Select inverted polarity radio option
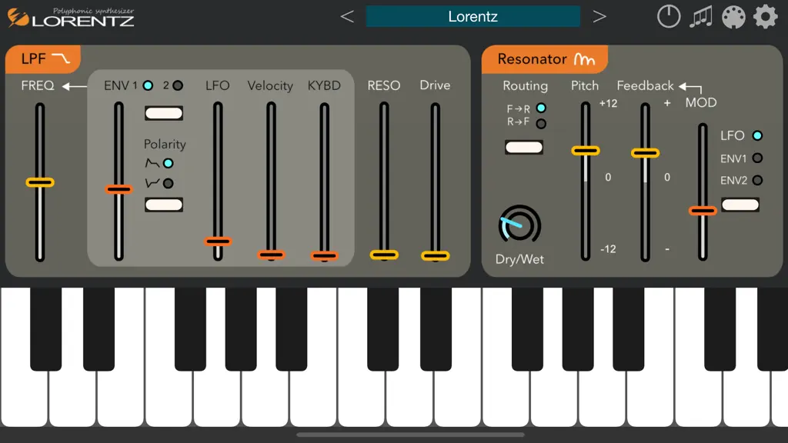788x443 pixels. coord(169,183)
